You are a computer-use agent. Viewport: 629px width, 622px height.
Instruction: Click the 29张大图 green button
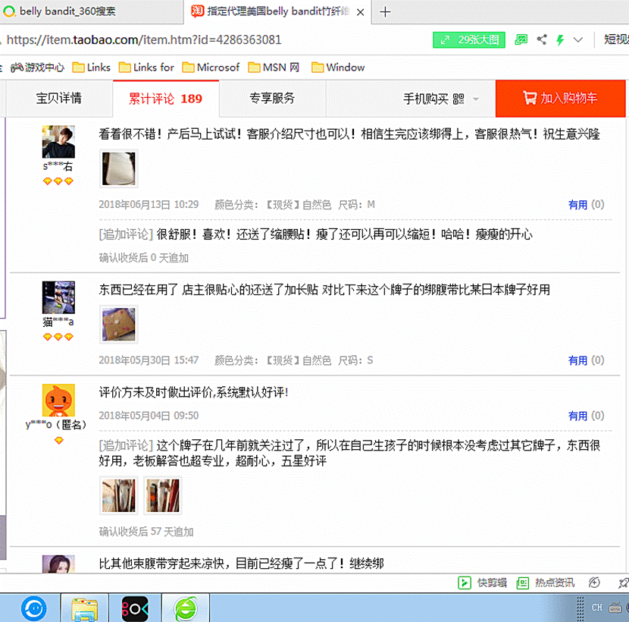469,39
